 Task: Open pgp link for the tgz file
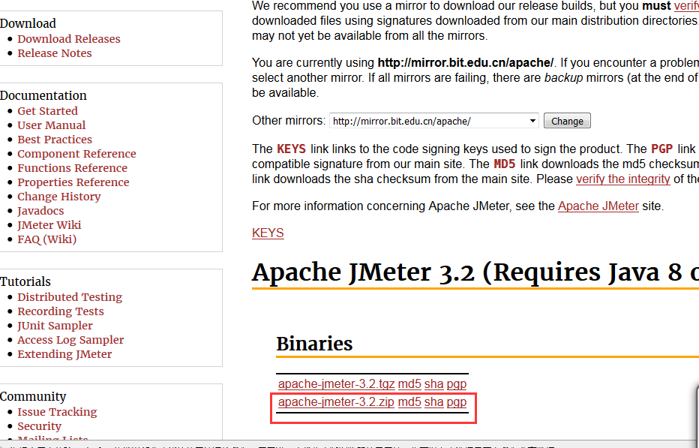(457, 383)
